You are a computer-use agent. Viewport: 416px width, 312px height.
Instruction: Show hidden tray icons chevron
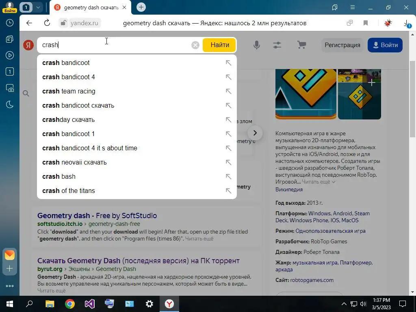pos(344,304)
